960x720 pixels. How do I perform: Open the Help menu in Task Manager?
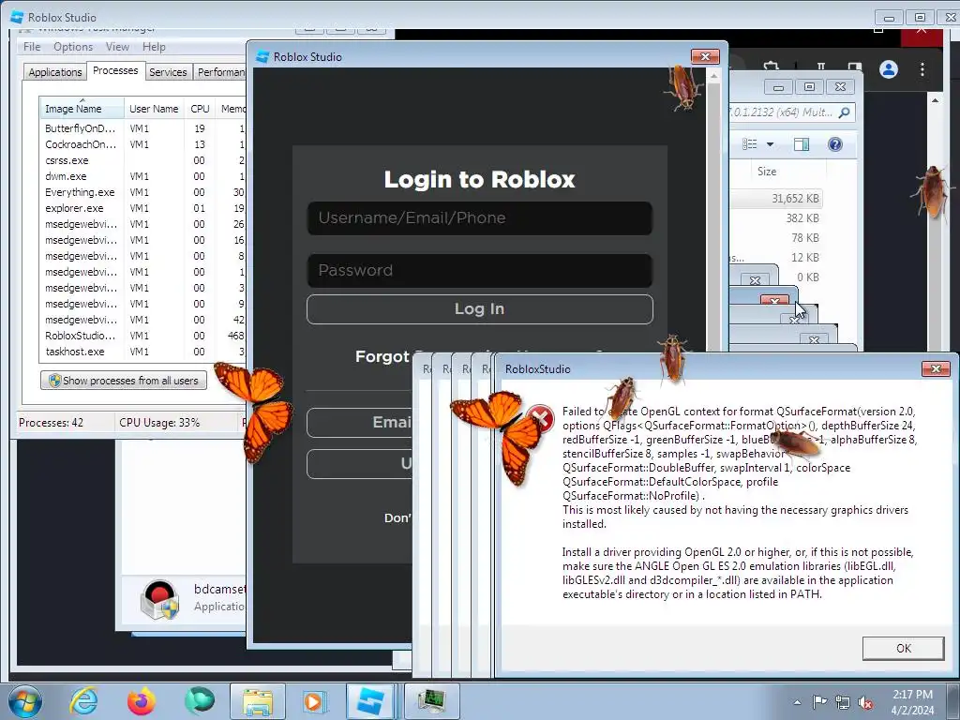pyautogui.click(x=154, y=47)
